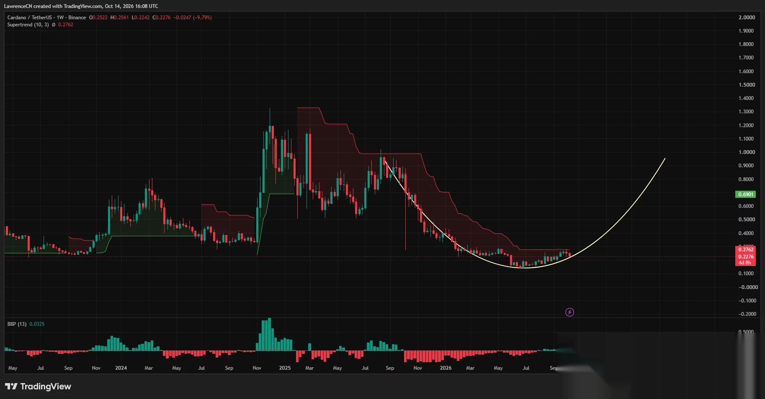Click the TradingView logo at bottom left
Viewport: 765px width, 399px height.
(x=38, y=386)
